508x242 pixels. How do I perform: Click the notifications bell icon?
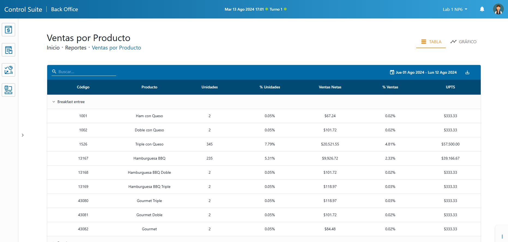coord(482,9)
